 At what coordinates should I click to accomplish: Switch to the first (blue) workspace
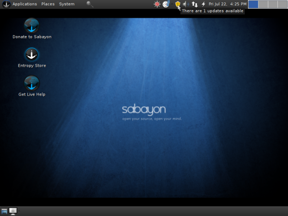click(x=253, y=4)
